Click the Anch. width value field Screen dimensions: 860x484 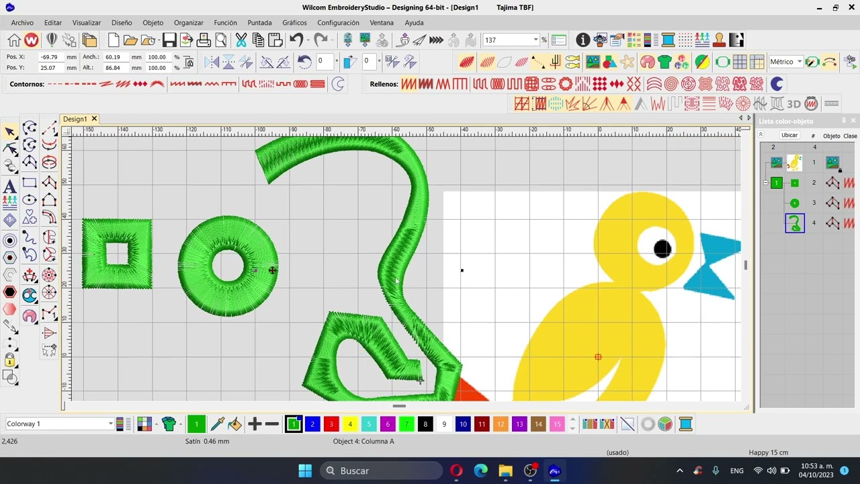coord(116,57)
